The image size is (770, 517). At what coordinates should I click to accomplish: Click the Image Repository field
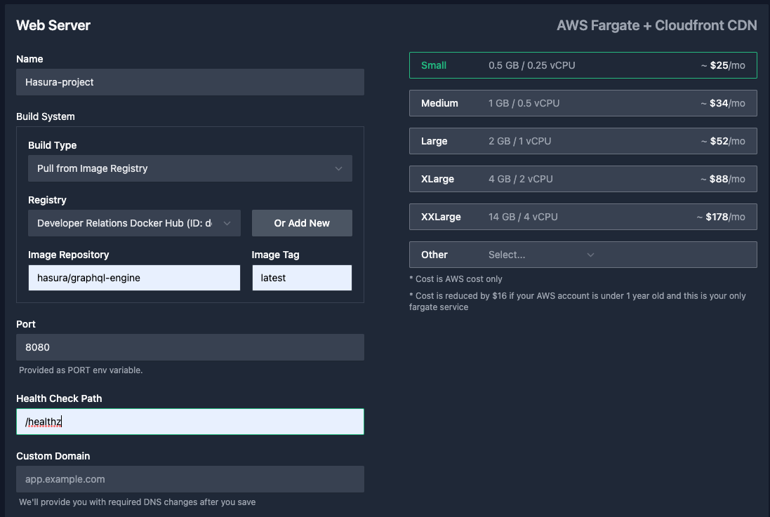[x=133, y=278]
